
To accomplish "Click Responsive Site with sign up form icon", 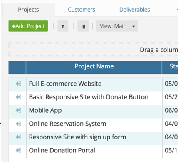I will point(18,137).
